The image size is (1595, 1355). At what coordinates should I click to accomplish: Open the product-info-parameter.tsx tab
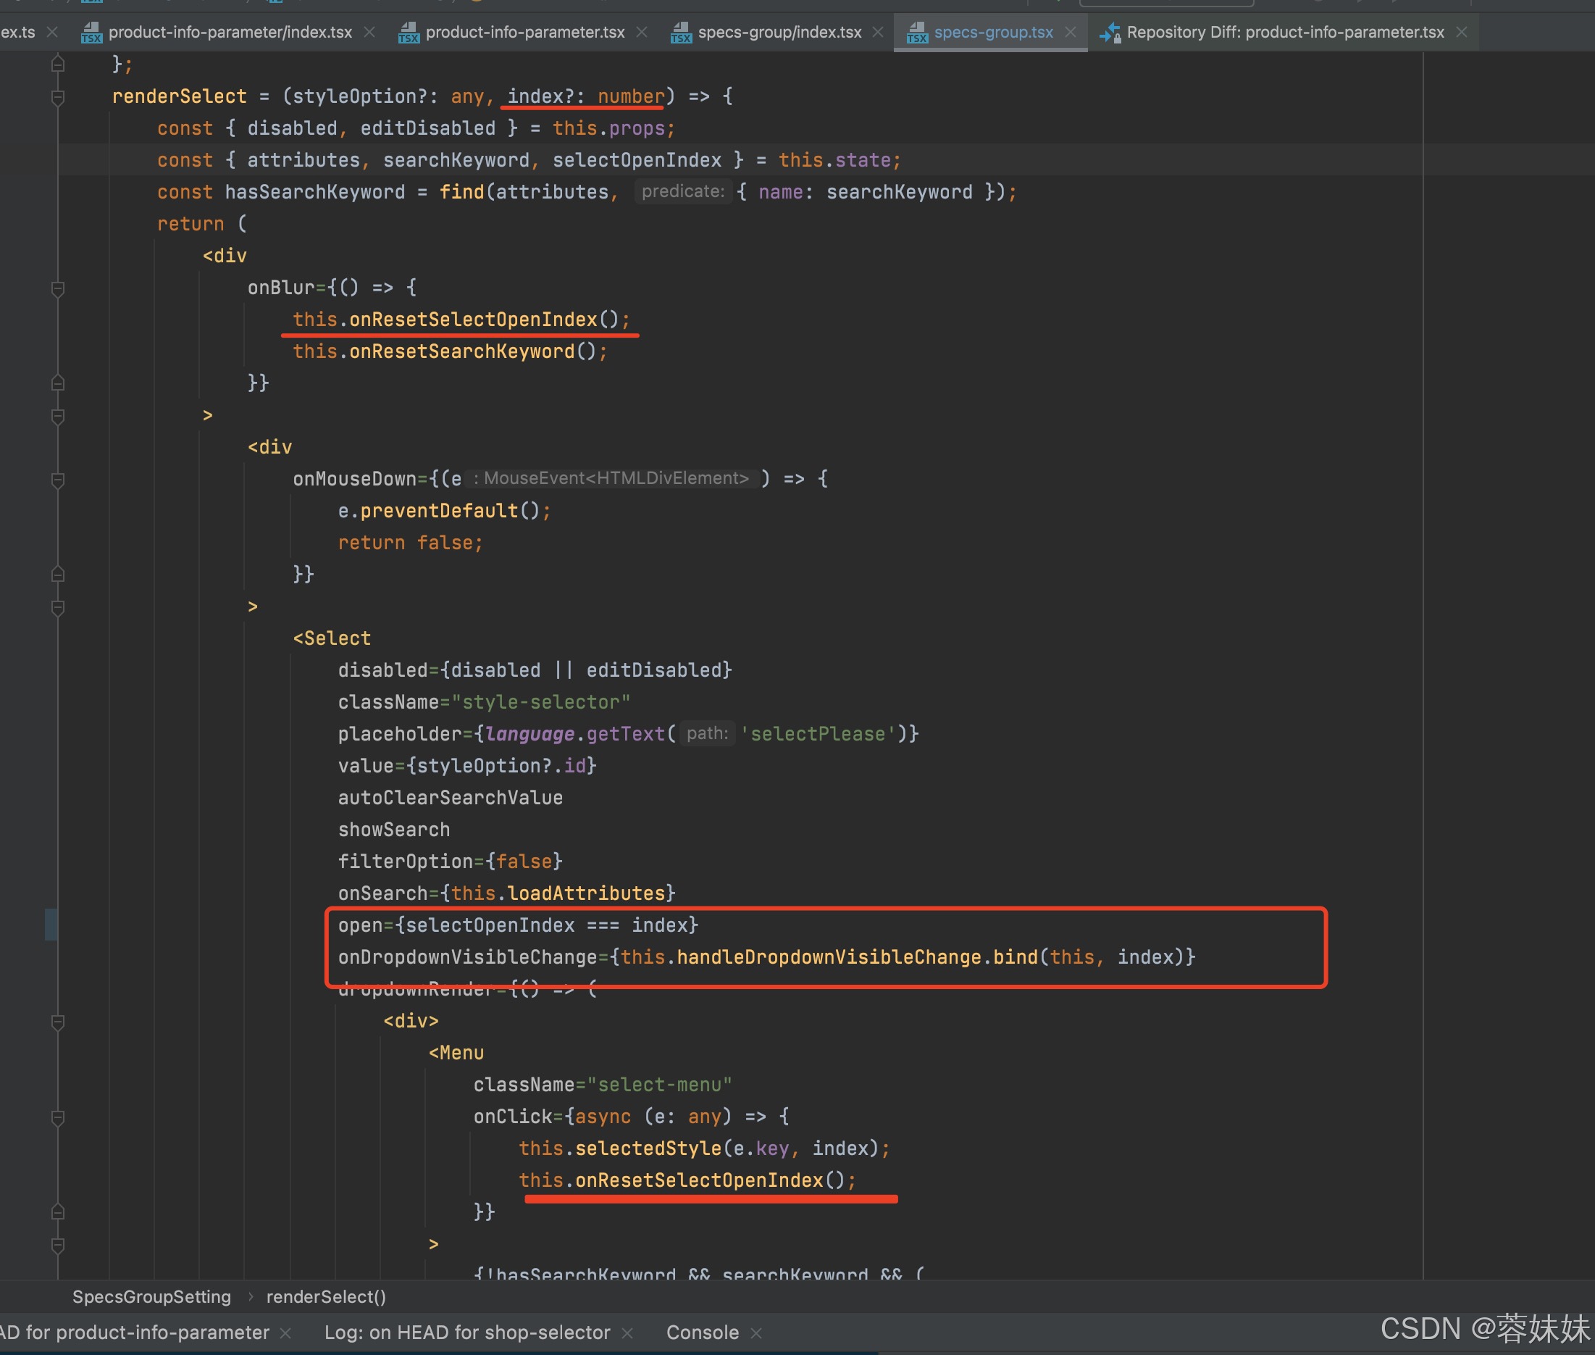[x=524, y=33]
